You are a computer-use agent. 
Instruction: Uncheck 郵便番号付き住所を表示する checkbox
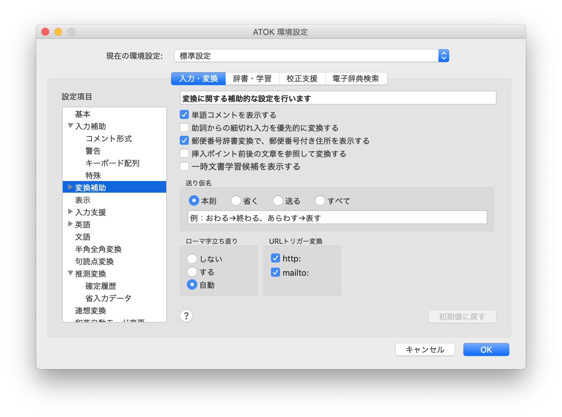pos(184,140)
